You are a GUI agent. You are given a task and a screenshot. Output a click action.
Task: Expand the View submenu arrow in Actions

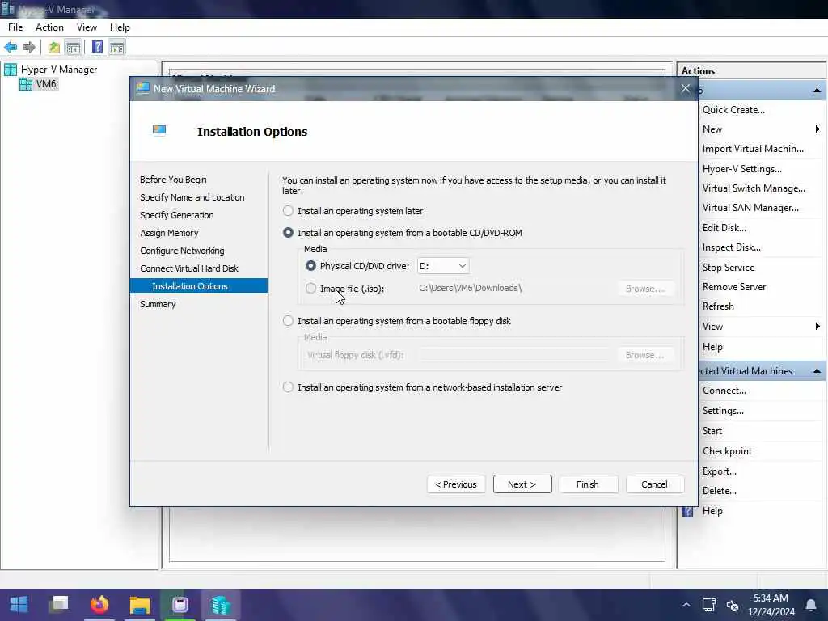coord(817,327)
